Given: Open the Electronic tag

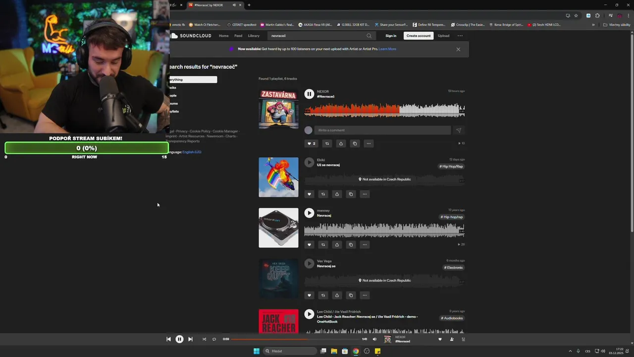Looking at the screenshot, I should (x=453, y=268).
